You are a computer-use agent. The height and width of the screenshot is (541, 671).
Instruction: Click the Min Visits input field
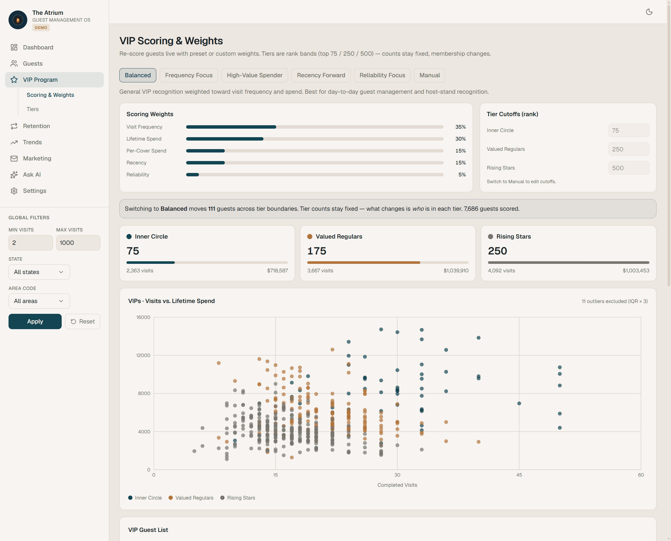click(x=31, y=243)
